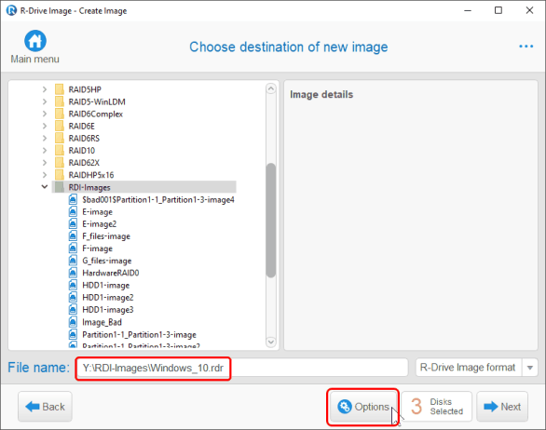
Task: Click the RAID6Complex folder icon
Action: click(60, 114)
